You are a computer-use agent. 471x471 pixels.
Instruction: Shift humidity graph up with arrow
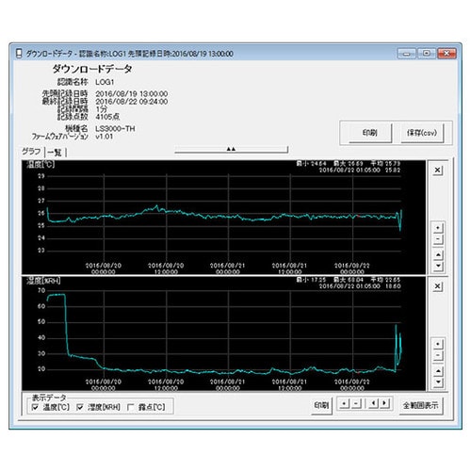pos(438,371)
